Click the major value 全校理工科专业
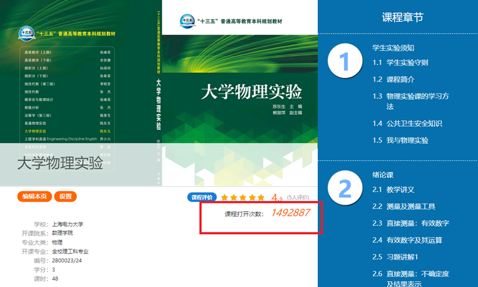 tap(70, 252)
